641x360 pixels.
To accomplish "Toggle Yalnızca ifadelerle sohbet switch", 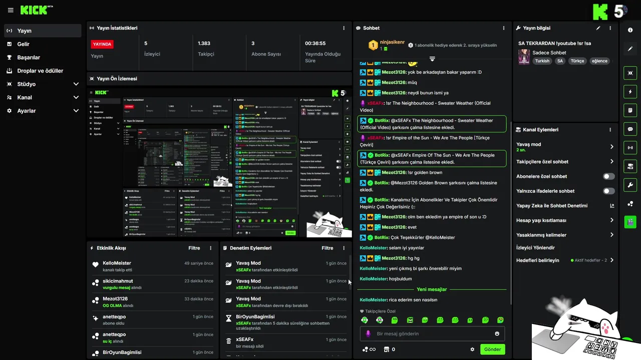I will click(609, 191).
